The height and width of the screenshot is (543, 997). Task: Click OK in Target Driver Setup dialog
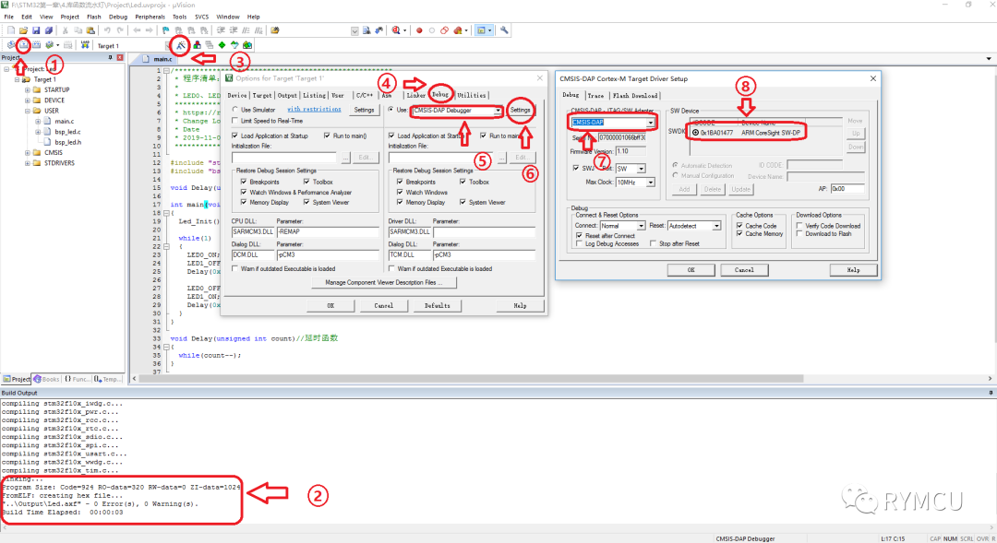pyautogui.click(x=691, y=270)
